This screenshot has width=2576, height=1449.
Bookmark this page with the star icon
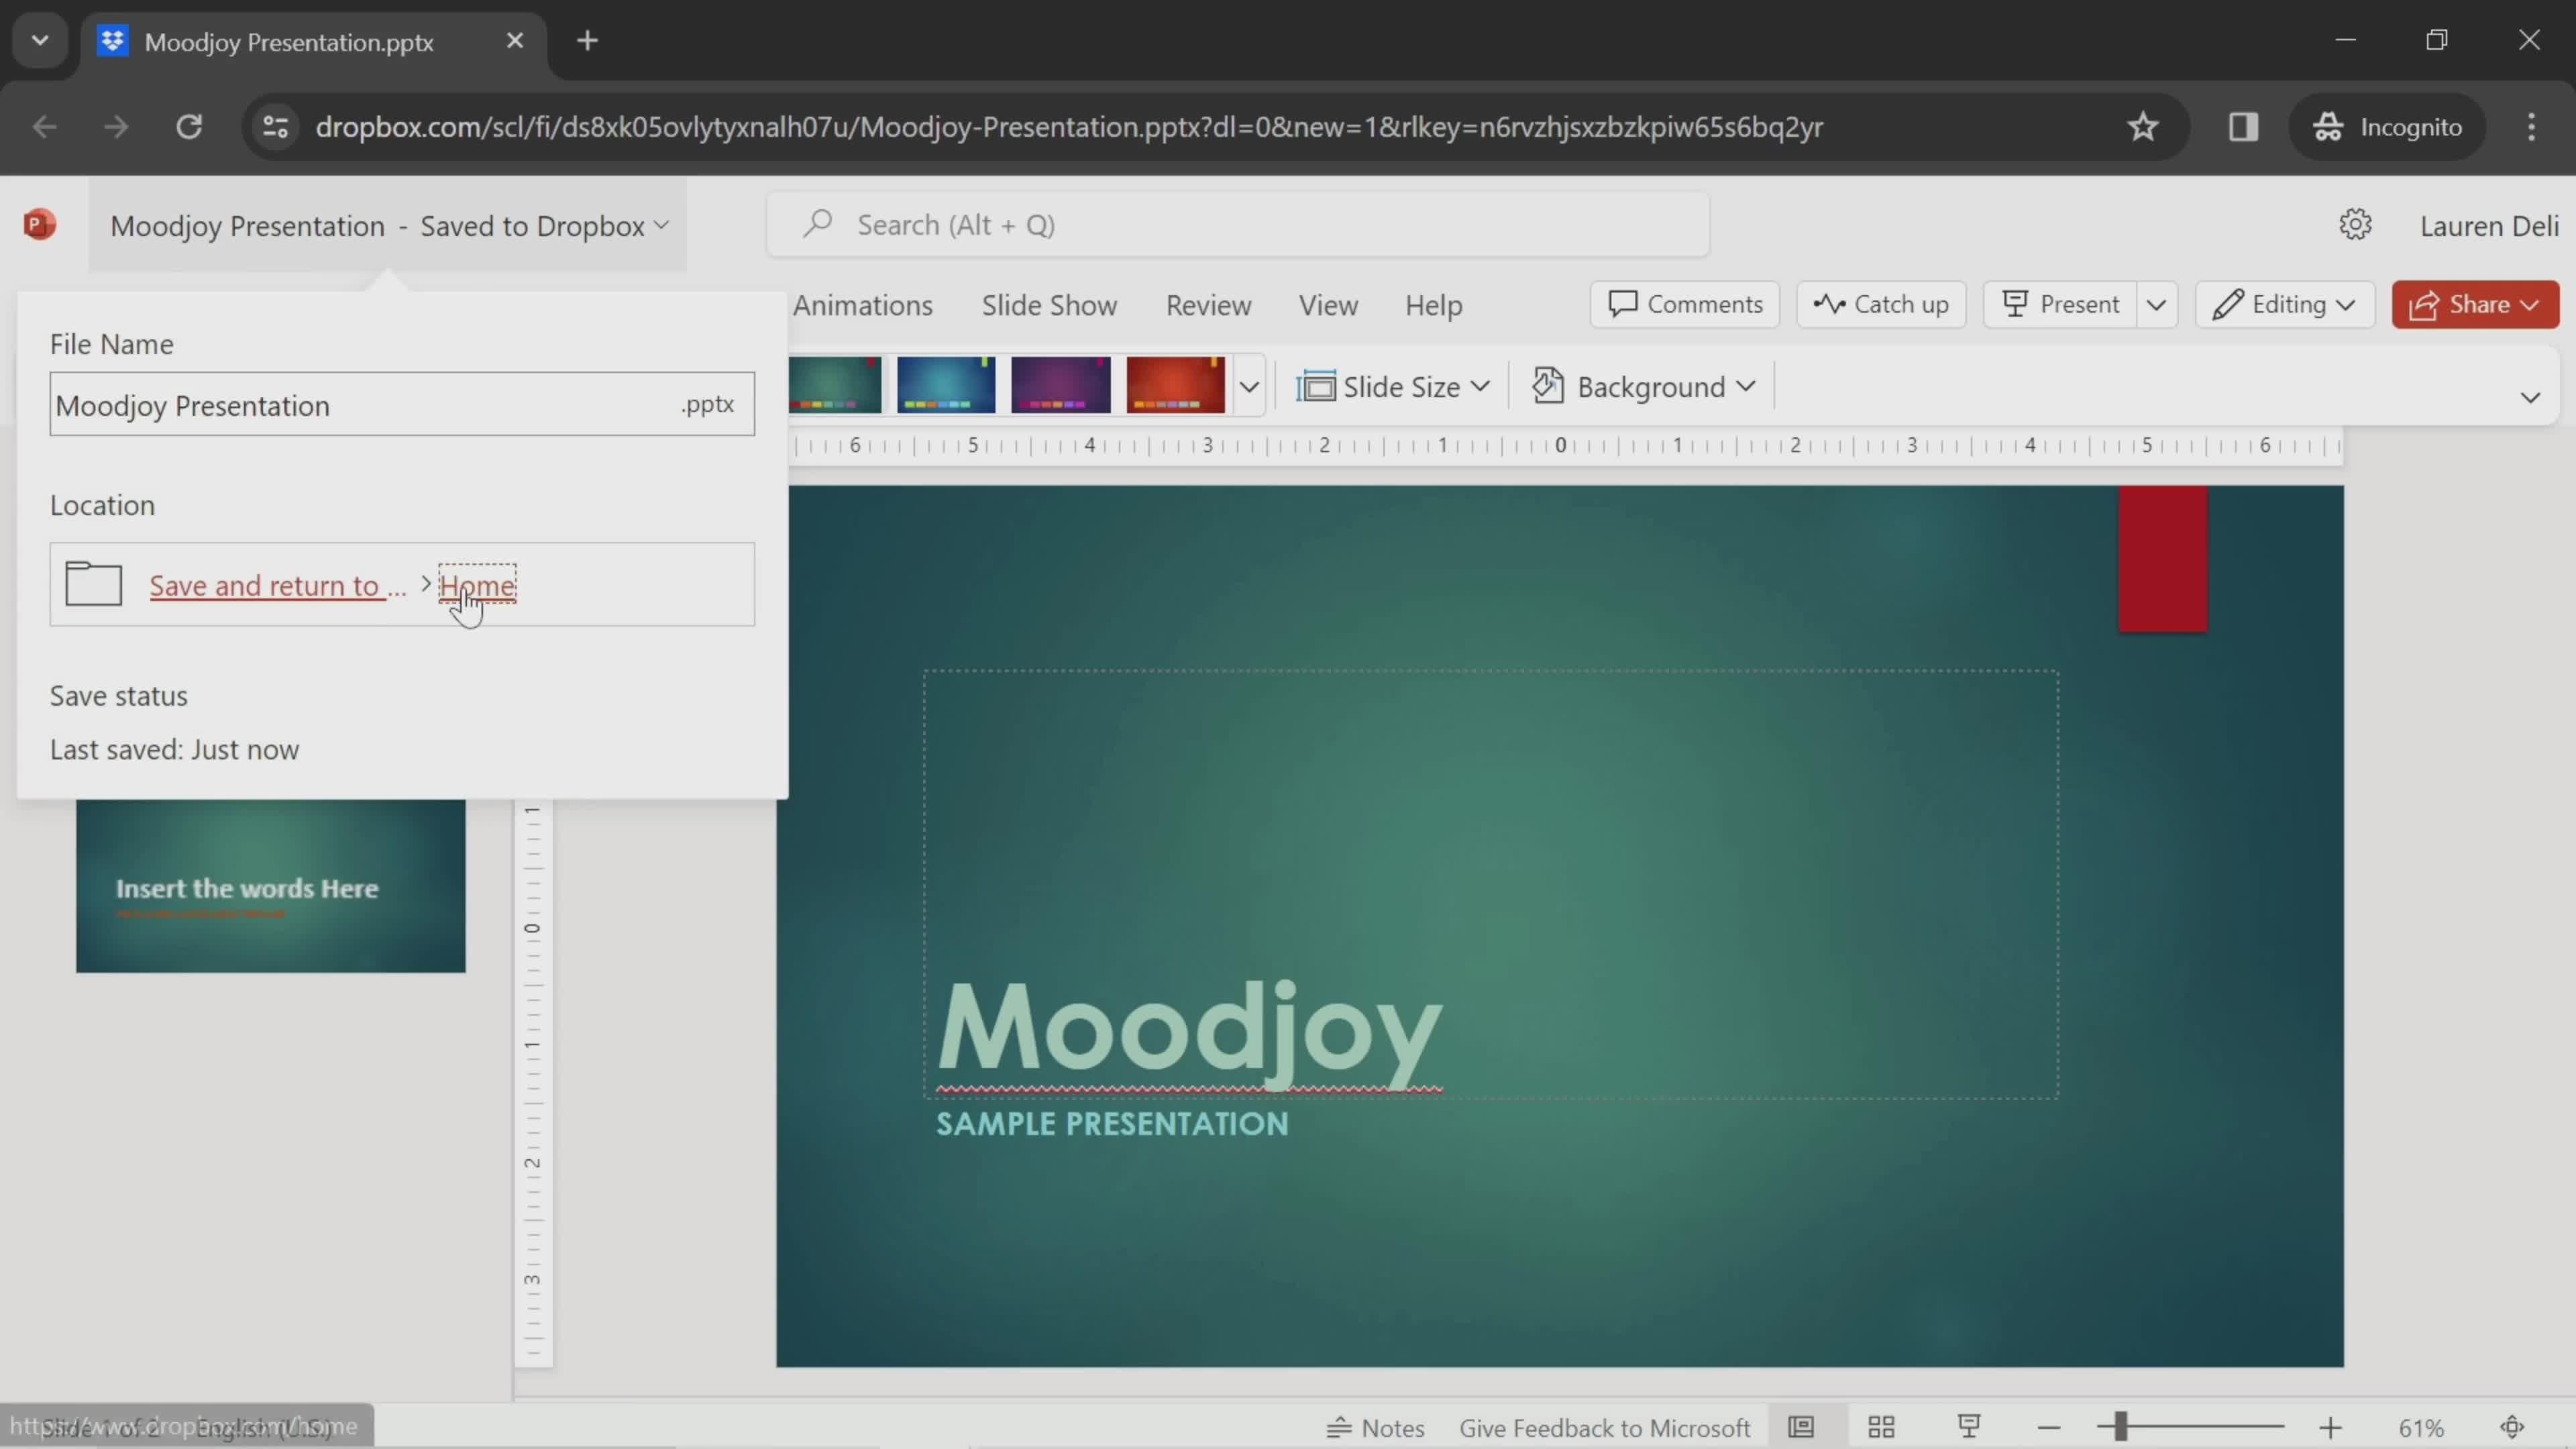(x=2142, y=127)
